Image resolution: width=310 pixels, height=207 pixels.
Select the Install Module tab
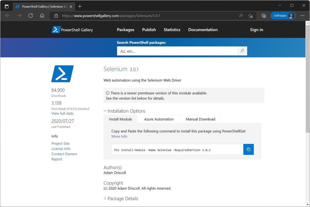(x=120, y=119)
